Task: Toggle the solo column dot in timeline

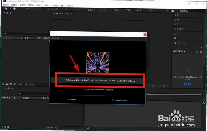Action: [x=8, y=97]
